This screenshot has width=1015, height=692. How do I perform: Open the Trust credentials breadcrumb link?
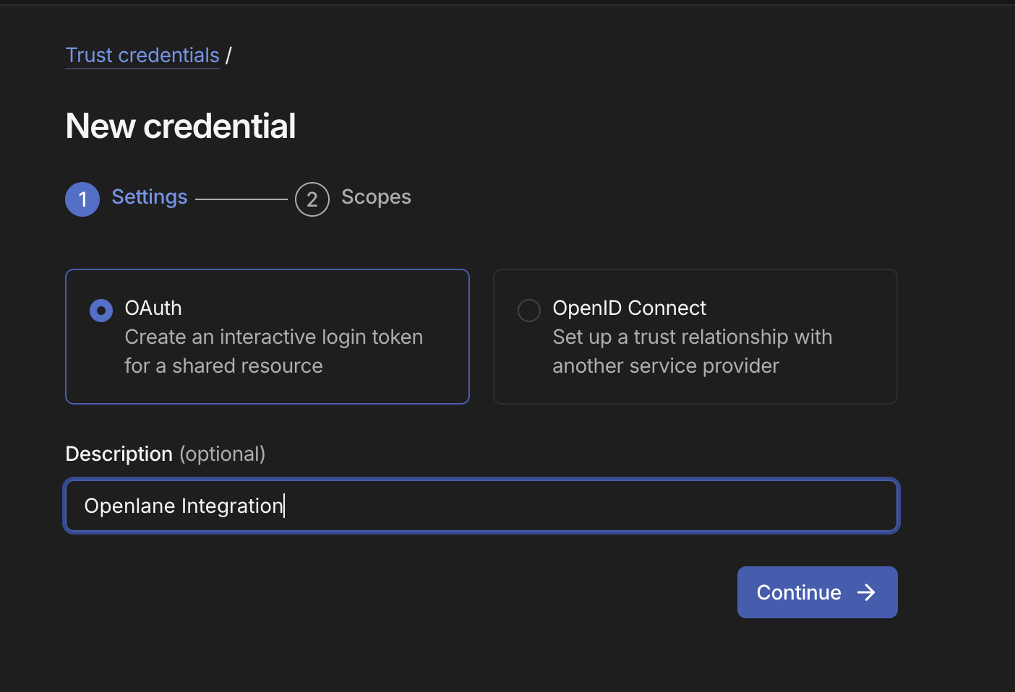[142, 56]
